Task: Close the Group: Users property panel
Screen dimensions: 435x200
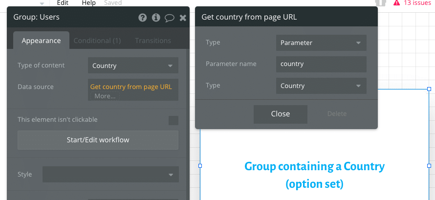Action: point(183,18)
